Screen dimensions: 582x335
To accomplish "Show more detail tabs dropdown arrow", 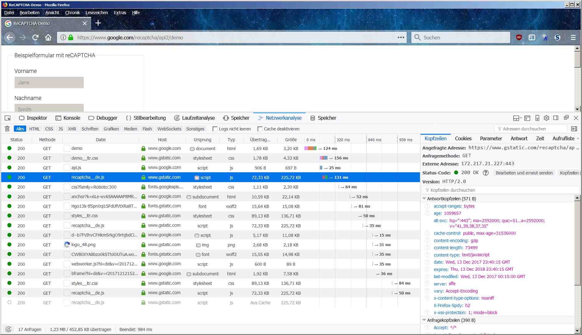I will click(578, 139).
